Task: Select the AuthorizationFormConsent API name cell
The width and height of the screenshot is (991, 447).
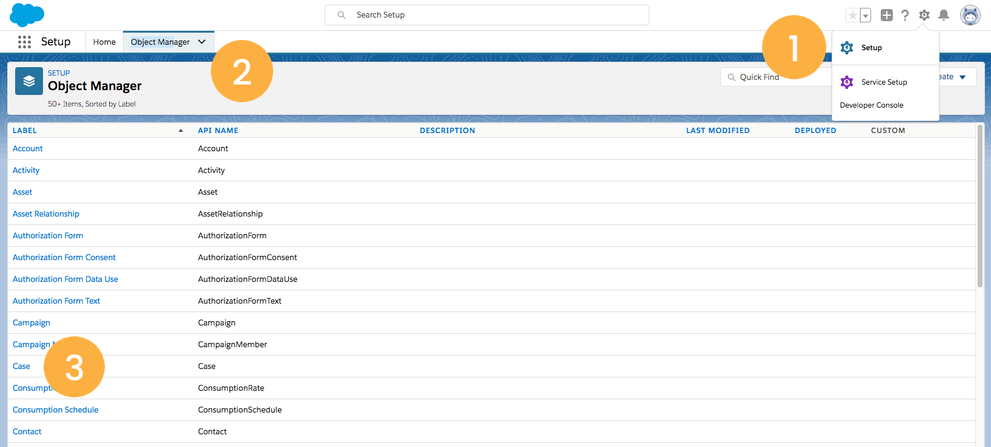Action: coord(247,258)
